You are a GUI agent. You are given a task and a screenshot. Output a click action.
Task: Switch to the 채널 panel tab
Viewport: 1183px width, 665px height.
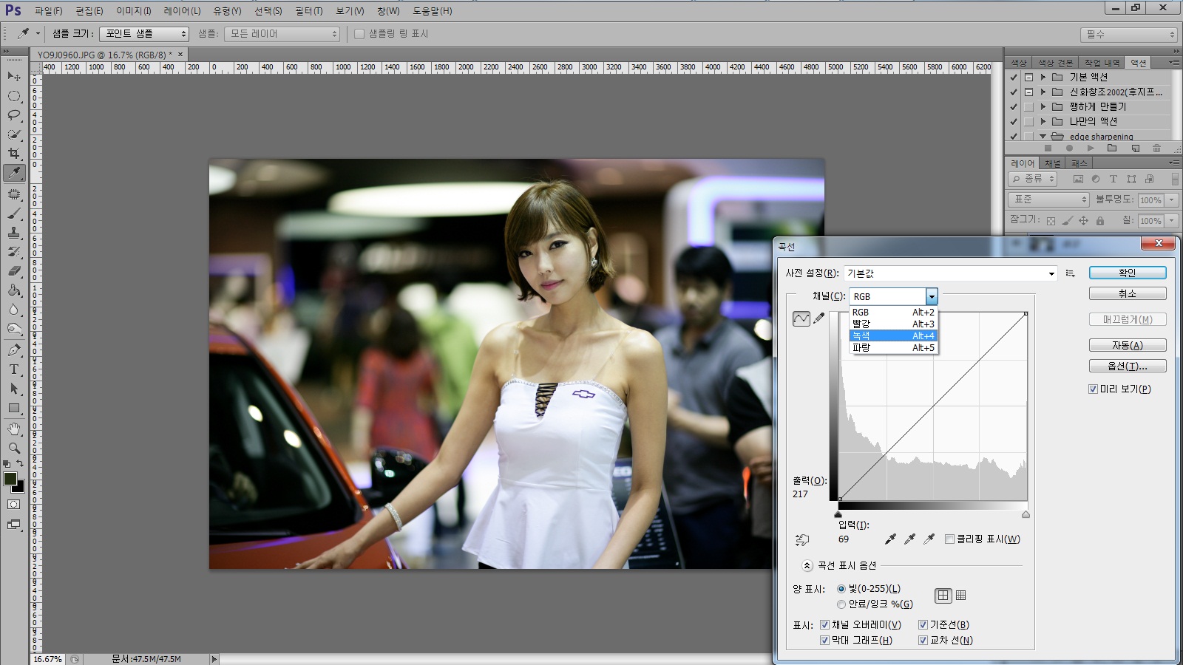click(x=1052, y=163)
